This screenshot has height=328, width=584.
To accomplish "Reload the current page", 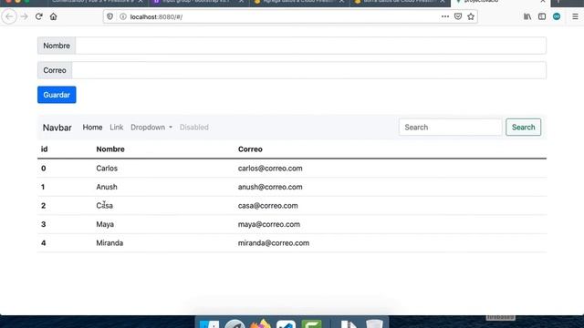I will tap(38, 16).
